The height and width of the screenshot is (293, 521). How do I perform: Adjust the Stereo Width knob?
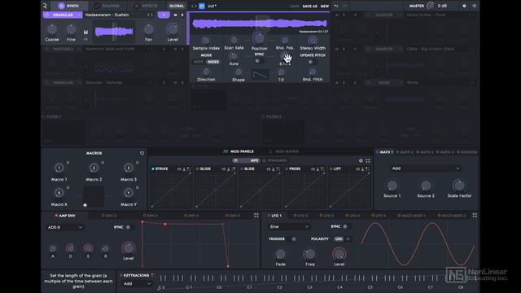(313, 41)
